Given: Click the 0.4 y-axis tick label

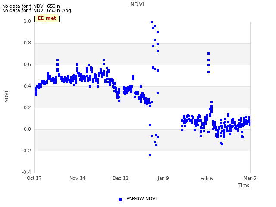Looking at the screenshot, I should (27, 86).
